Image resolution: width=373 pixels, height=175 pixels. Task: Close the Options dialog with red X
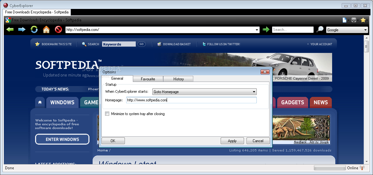click(265, 72)
